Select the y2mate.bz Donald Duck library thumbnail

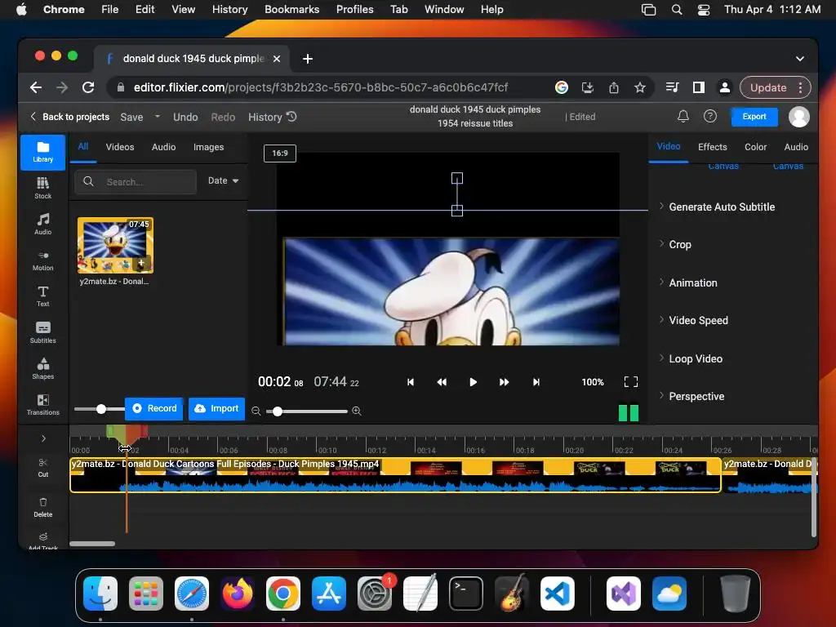pos(115,245)
